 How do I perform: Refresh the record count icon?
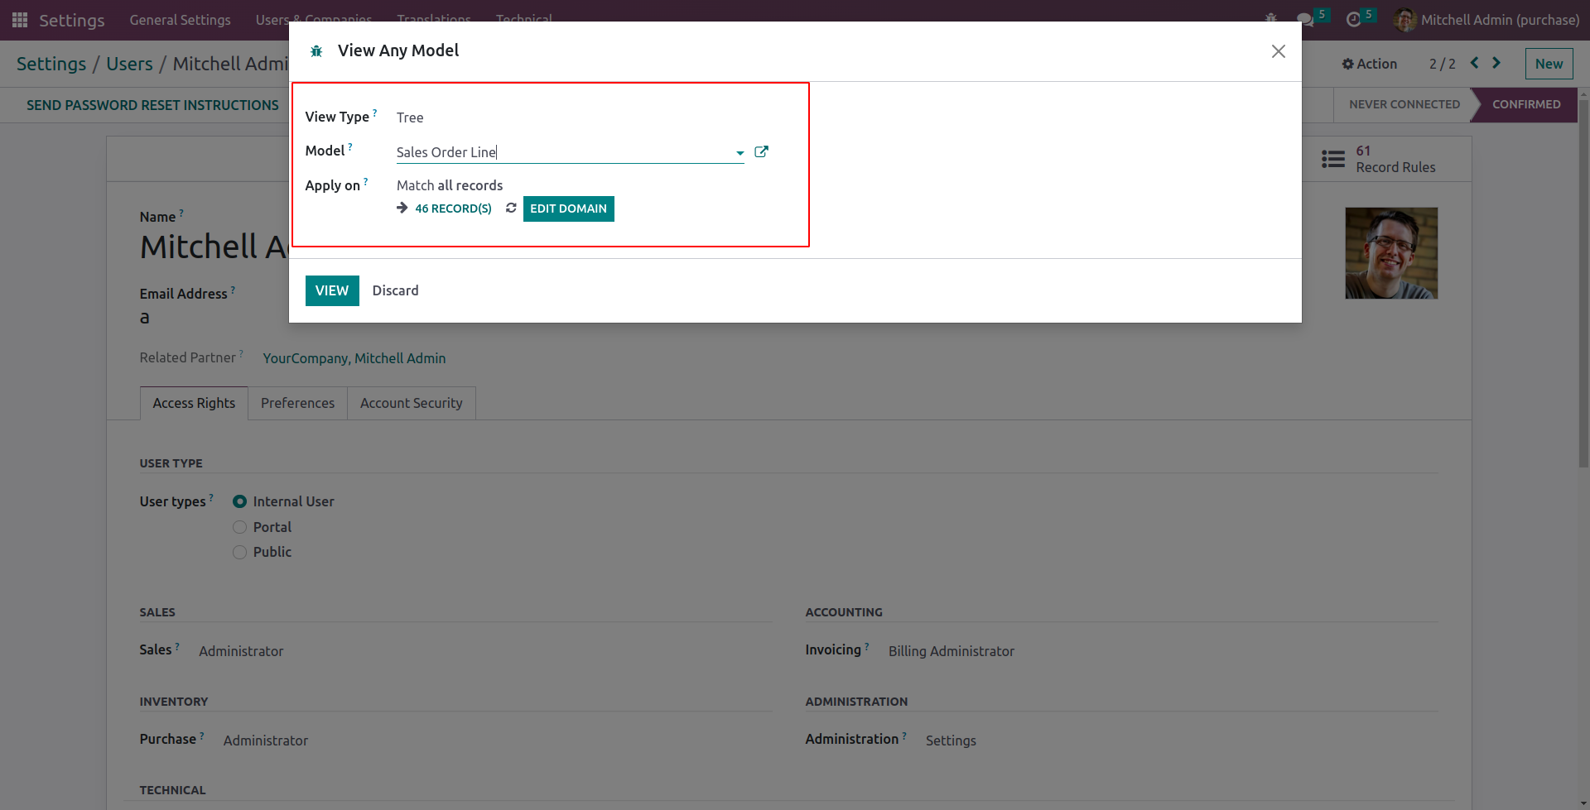511,208
